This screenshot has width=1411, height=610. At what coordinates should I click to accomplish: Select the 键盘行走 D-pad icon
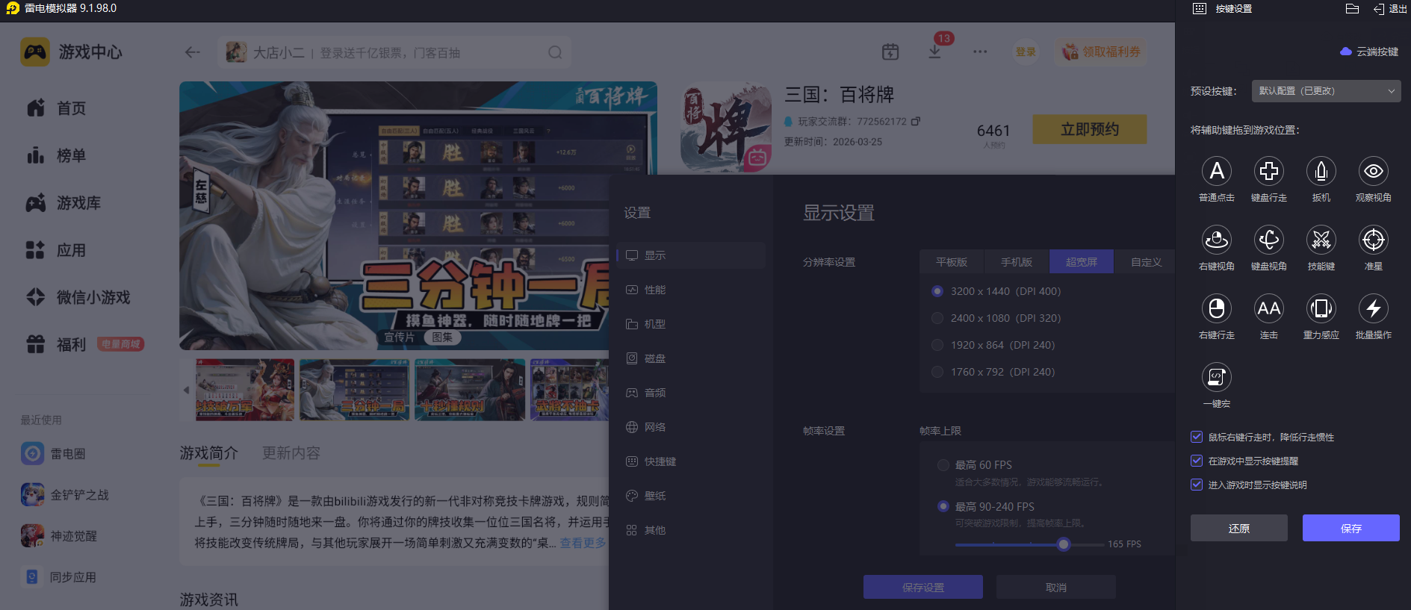[1268, 172]
